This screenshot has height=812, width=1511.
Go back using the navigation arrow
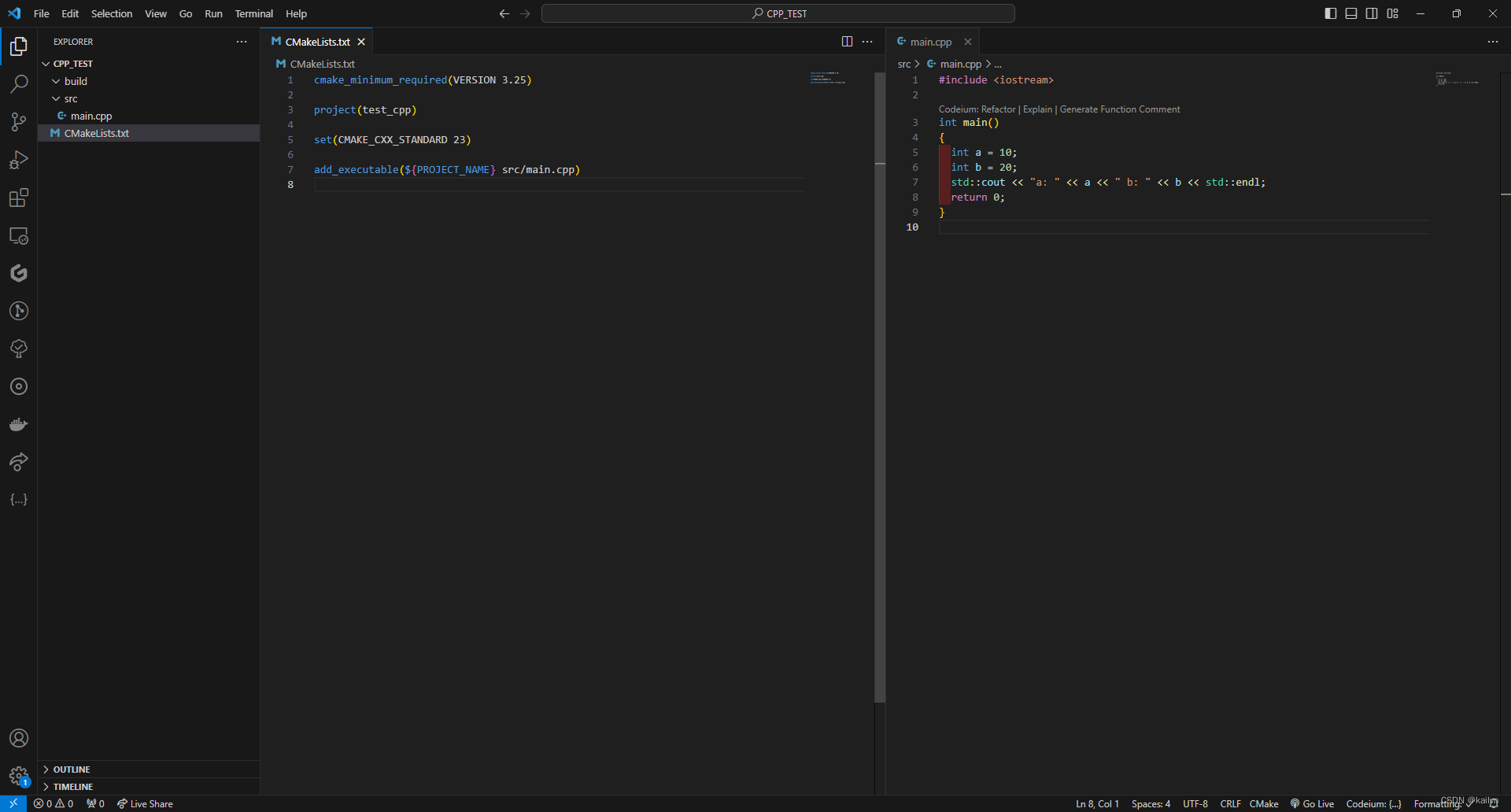pos(504,13)
